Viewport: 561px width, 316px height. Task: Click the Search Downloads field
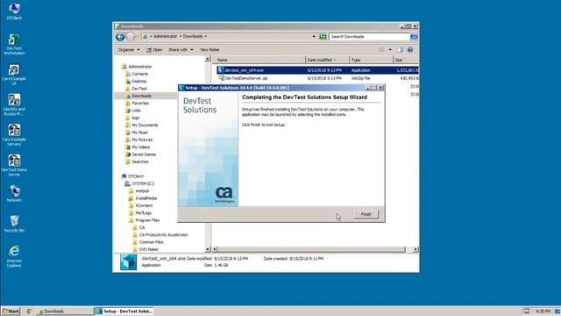click(369, 37)
